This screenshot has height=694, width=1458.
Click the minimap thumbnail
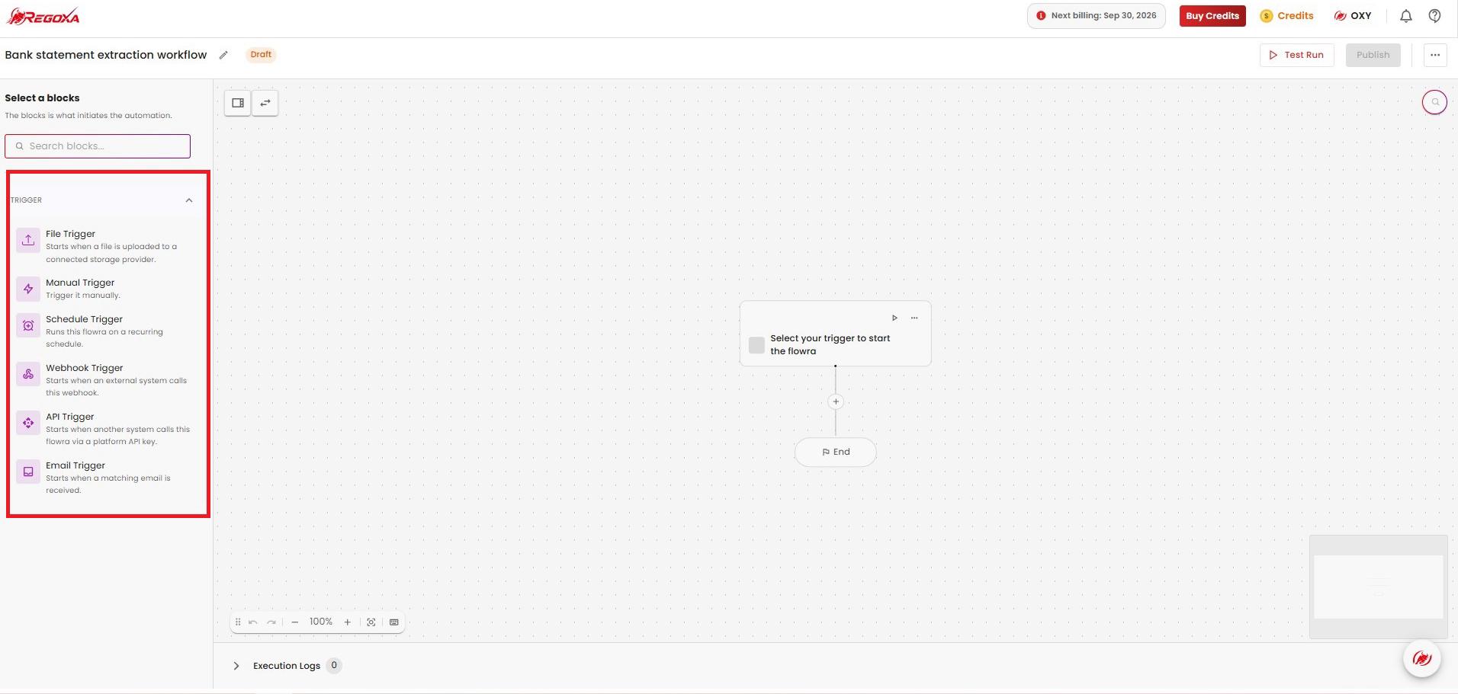(1378, 587)
